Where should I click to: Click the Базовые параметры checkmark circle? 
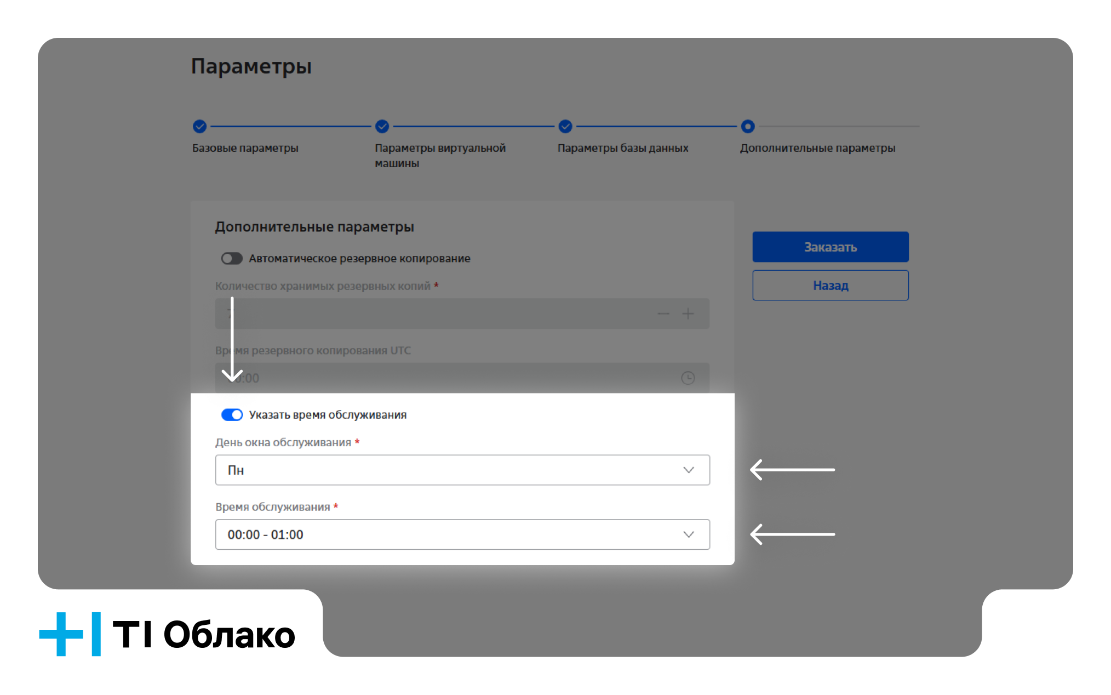click(x=199, y=127)
